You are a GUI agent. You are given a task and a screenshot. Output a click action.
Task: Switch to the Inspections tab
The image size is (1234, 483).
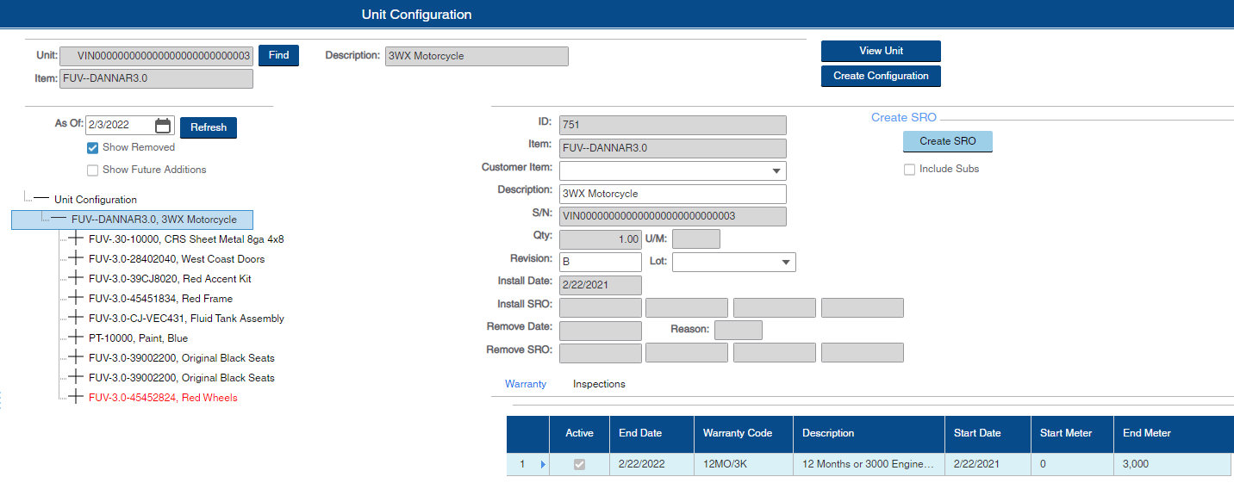[599, 384]
